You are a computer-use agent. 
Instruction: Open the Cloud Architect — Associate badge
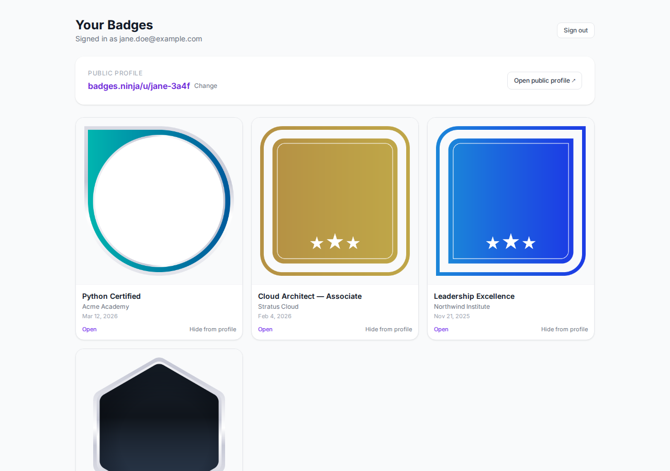tap(265, 329)
